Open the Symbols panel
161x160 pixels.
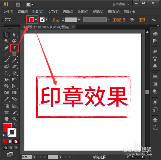click(155, 66)
